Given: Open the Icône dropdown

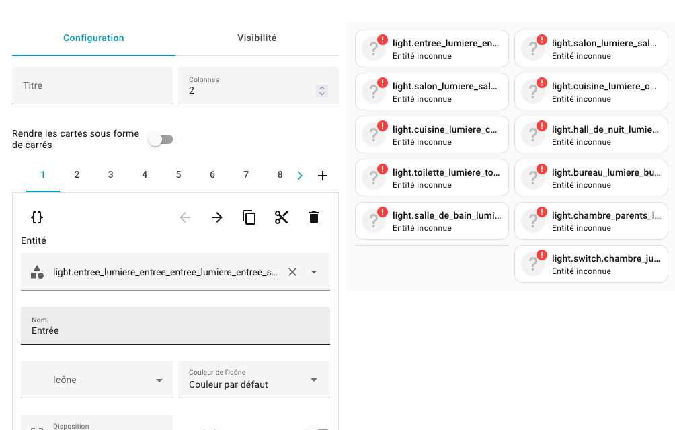Looking at the screenshot, I should pos(97,380).
